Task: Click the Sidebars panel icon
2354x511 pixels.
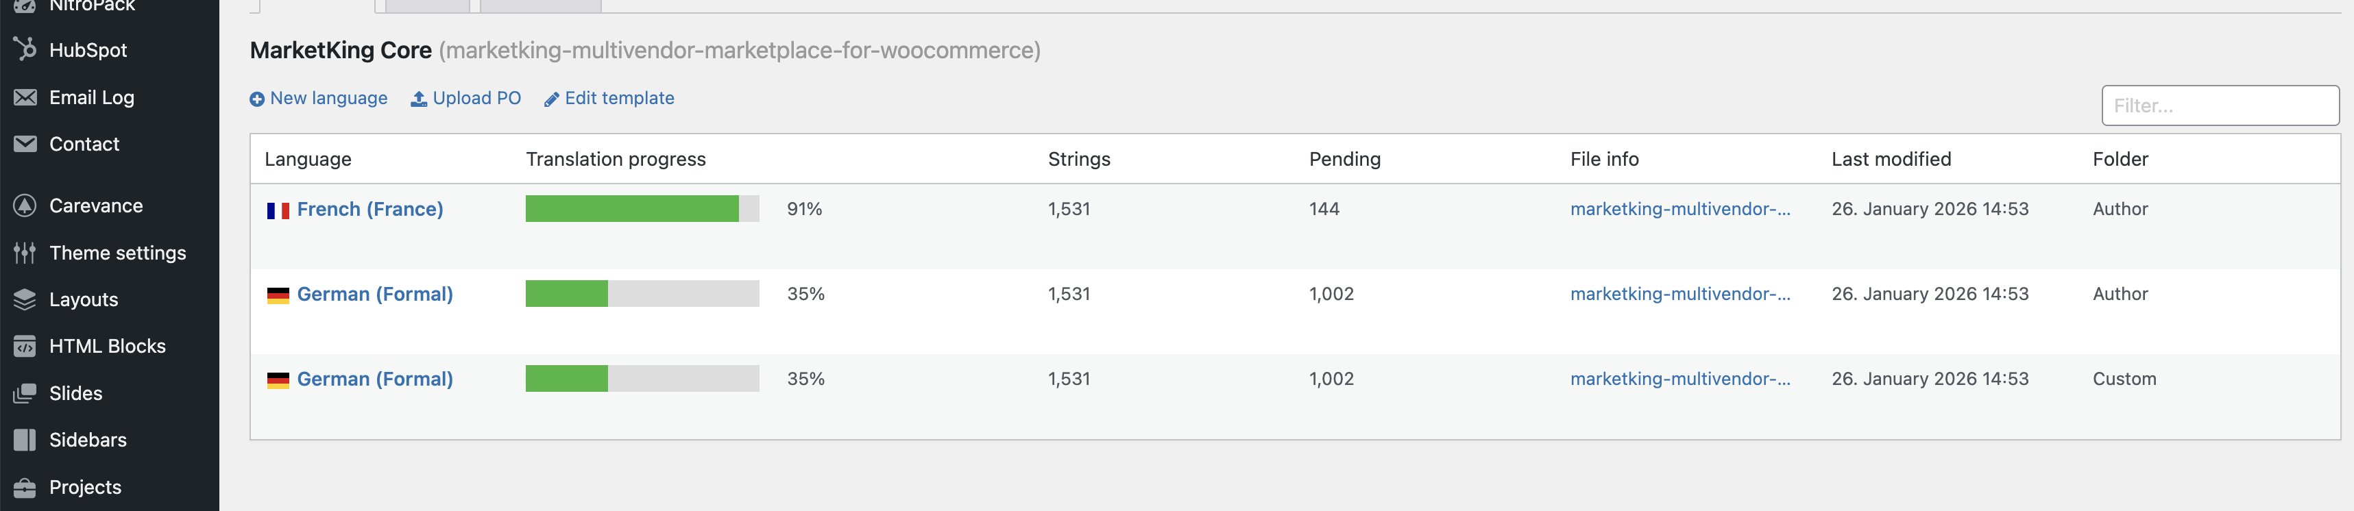Action: 25,440
